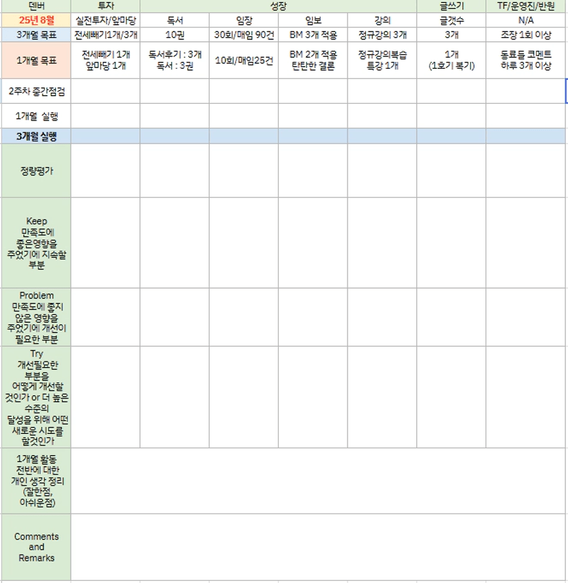Select the '30회/매임 90건' cell

click(x=244, y=34)
